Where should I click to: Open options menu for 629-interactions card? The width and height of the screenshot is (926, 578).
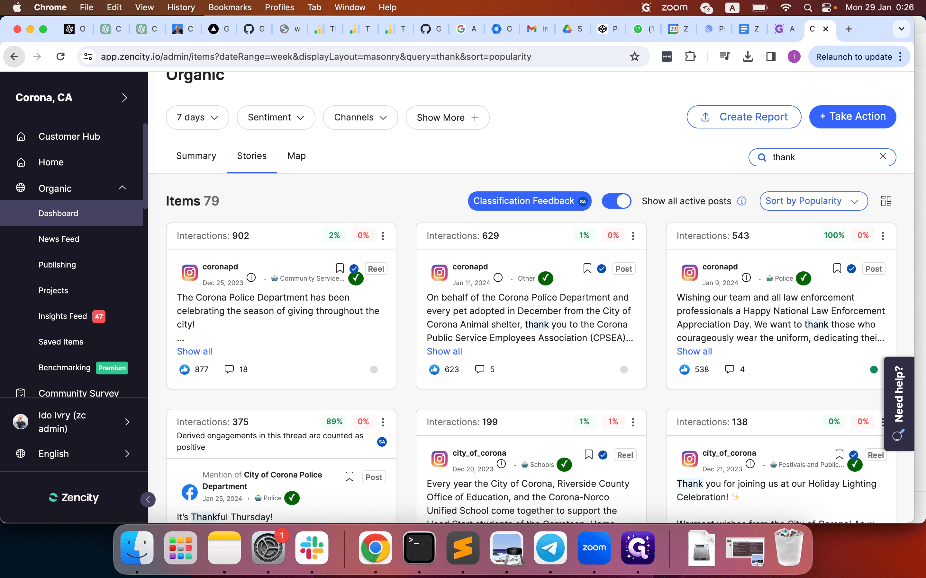click(x=633, y=235)
